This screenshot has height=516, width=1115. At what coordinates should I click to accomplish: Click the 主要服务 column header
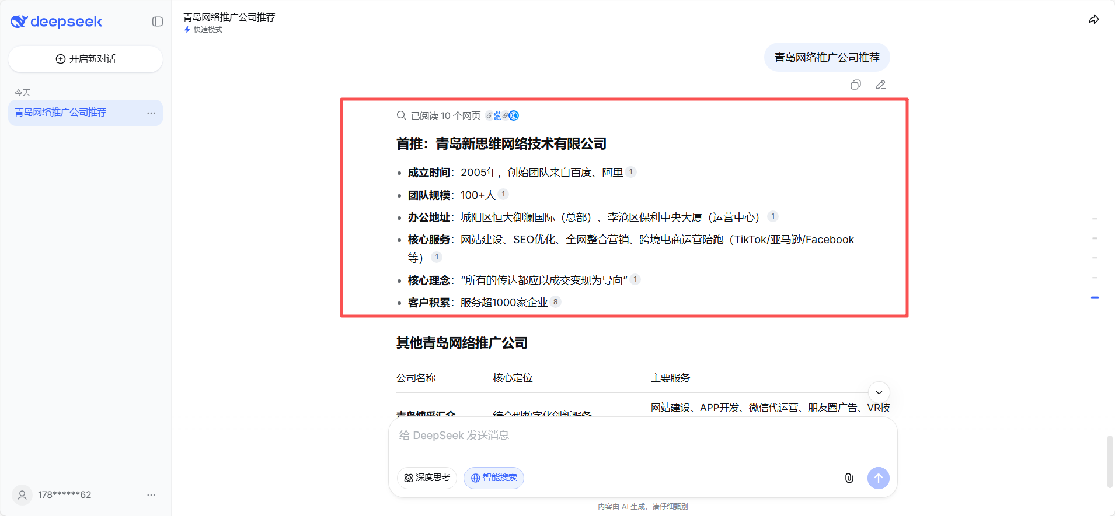[671, 378]
